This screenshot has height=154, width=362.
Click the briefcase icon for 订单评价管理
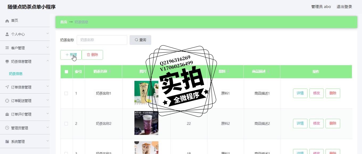(7, 114)
